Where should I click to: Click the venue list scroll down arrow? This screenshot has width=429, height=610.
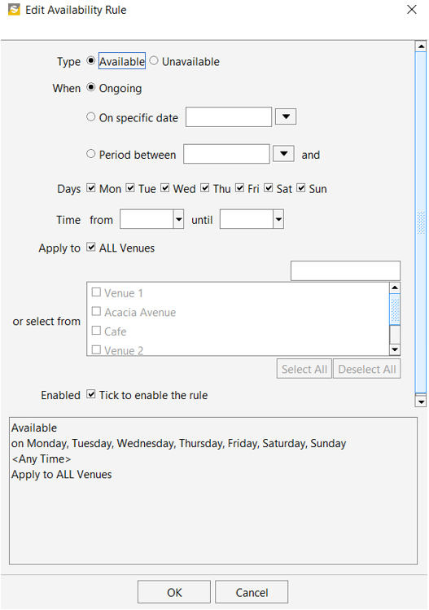pos(395,349)
